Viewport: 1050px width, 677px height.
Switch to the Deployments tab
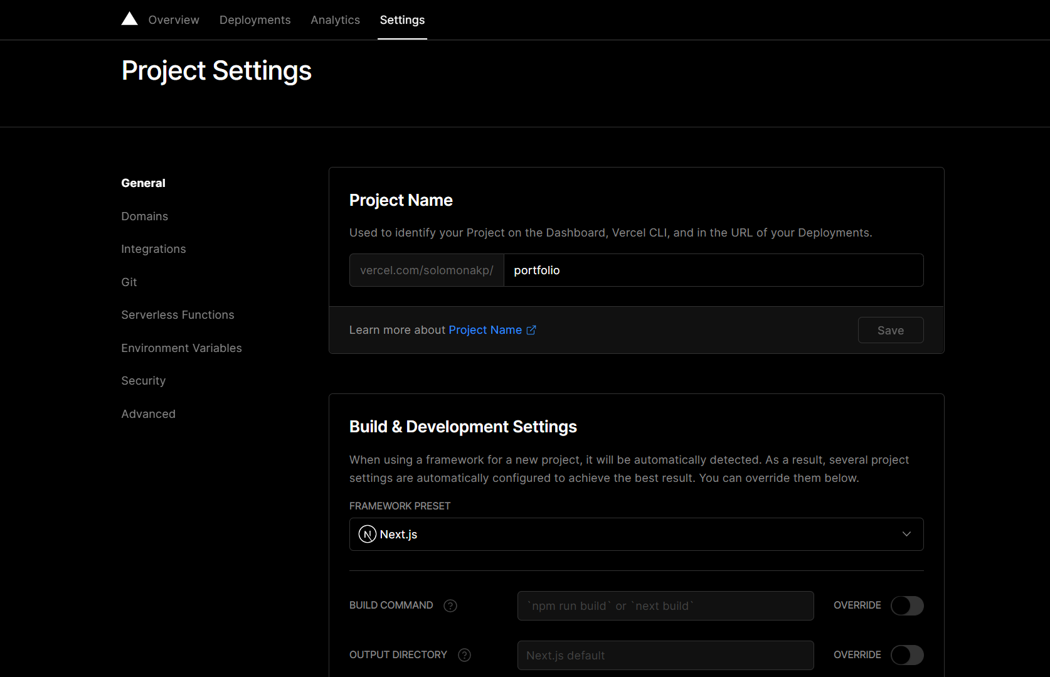pos(255,19)
